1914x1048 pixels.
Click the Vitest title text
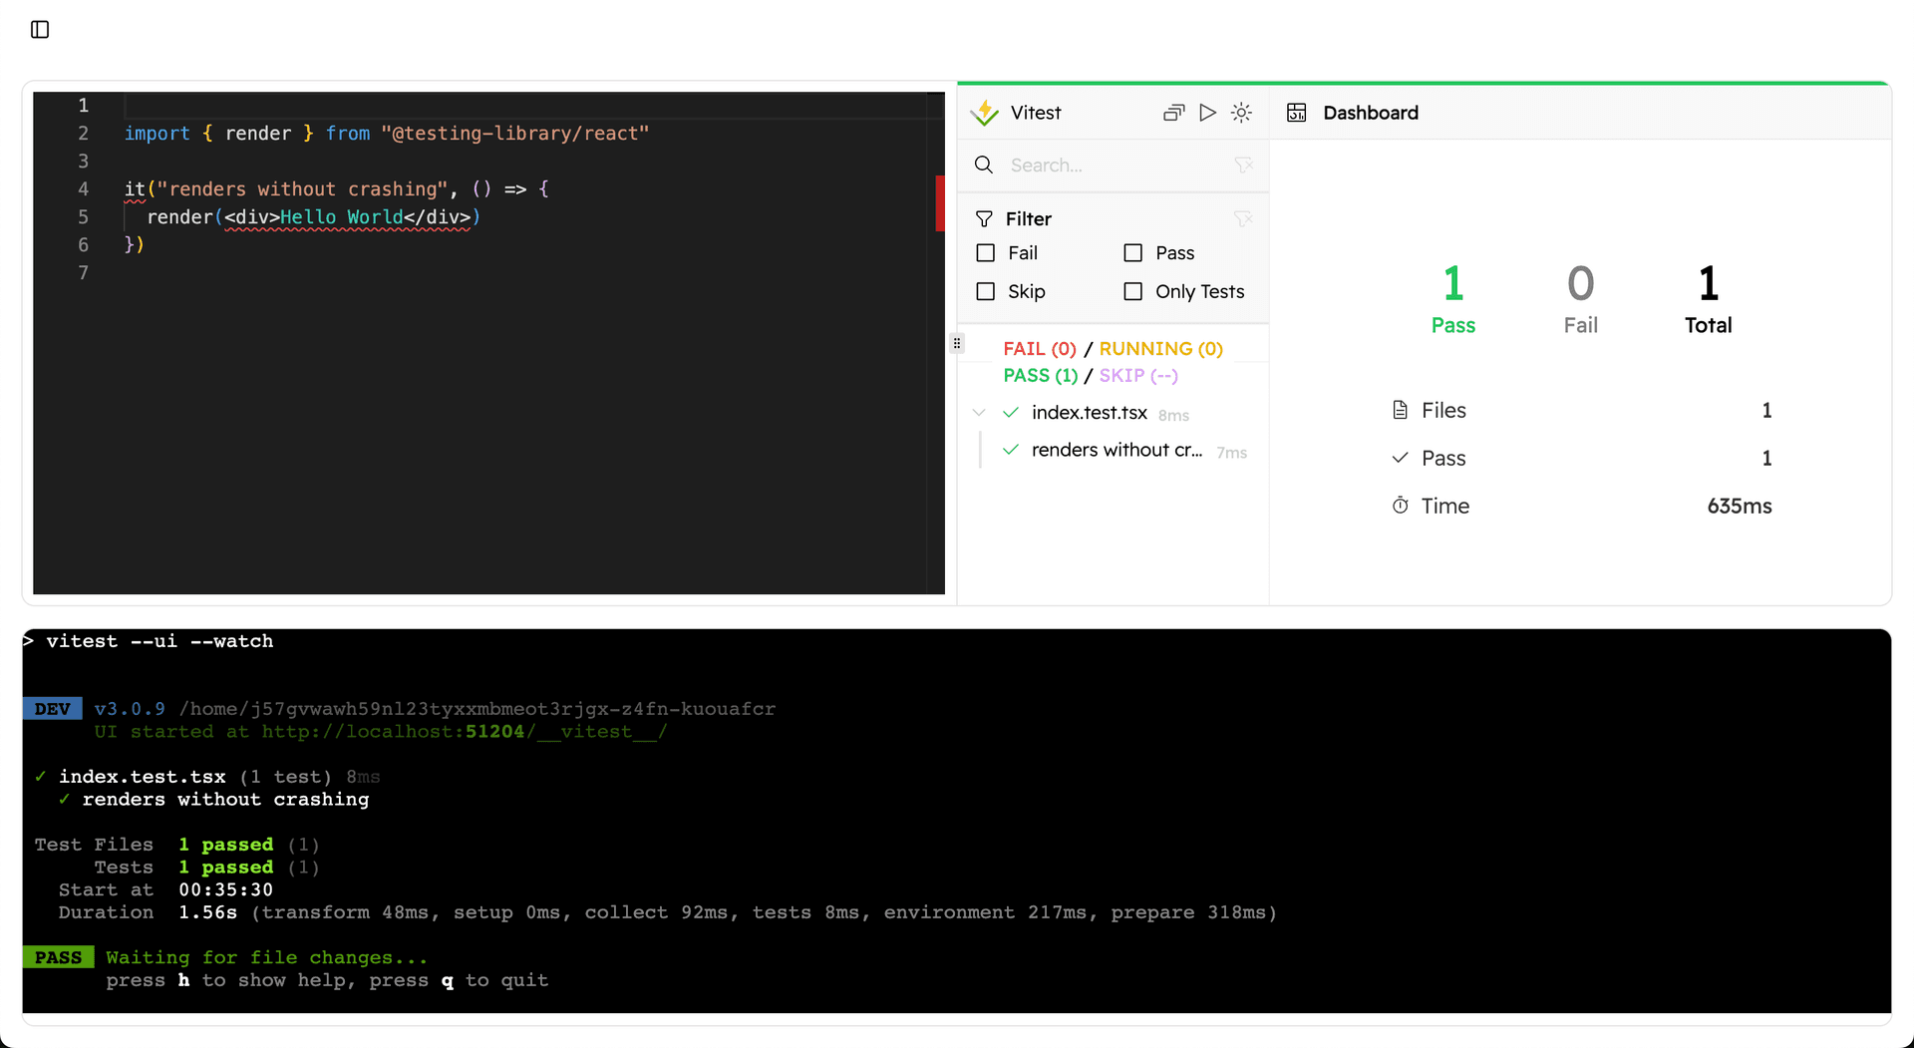1036,113
